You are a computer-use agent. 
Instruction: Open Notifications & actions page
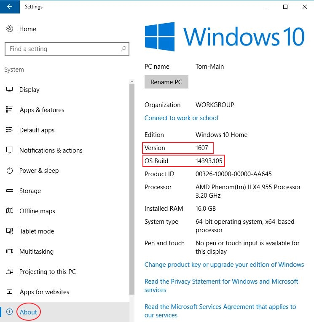(51, 150)
